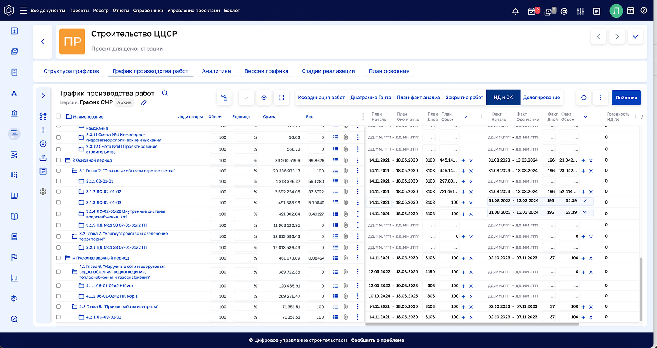
Task: Check the box for 3 Основной период row
Action: point(59,160)
